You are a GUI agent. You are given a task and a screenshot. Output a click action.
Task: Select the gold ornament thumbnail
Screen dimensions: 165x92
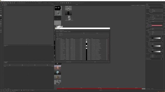pos(57,77)
